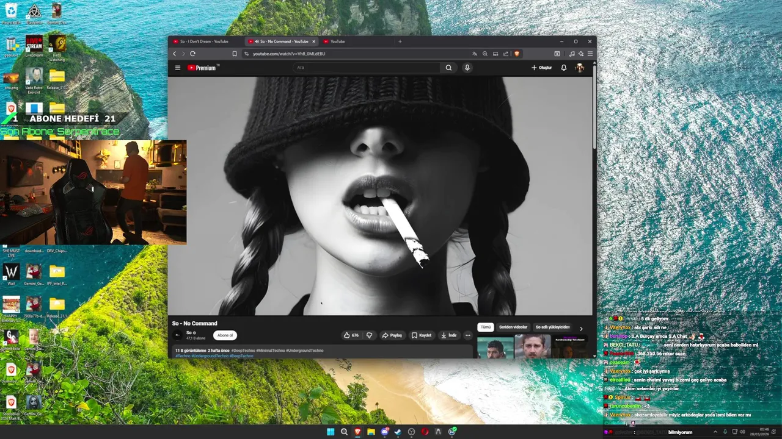The height and width of the screenshot is (439, 782).
Task: Click the 'Paylaş' share button
Action: pyautogui.click(x=392, y=335)
